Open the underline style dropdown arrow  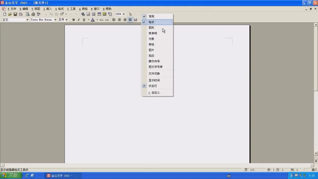pyautogui.click(x=88, y=20)
